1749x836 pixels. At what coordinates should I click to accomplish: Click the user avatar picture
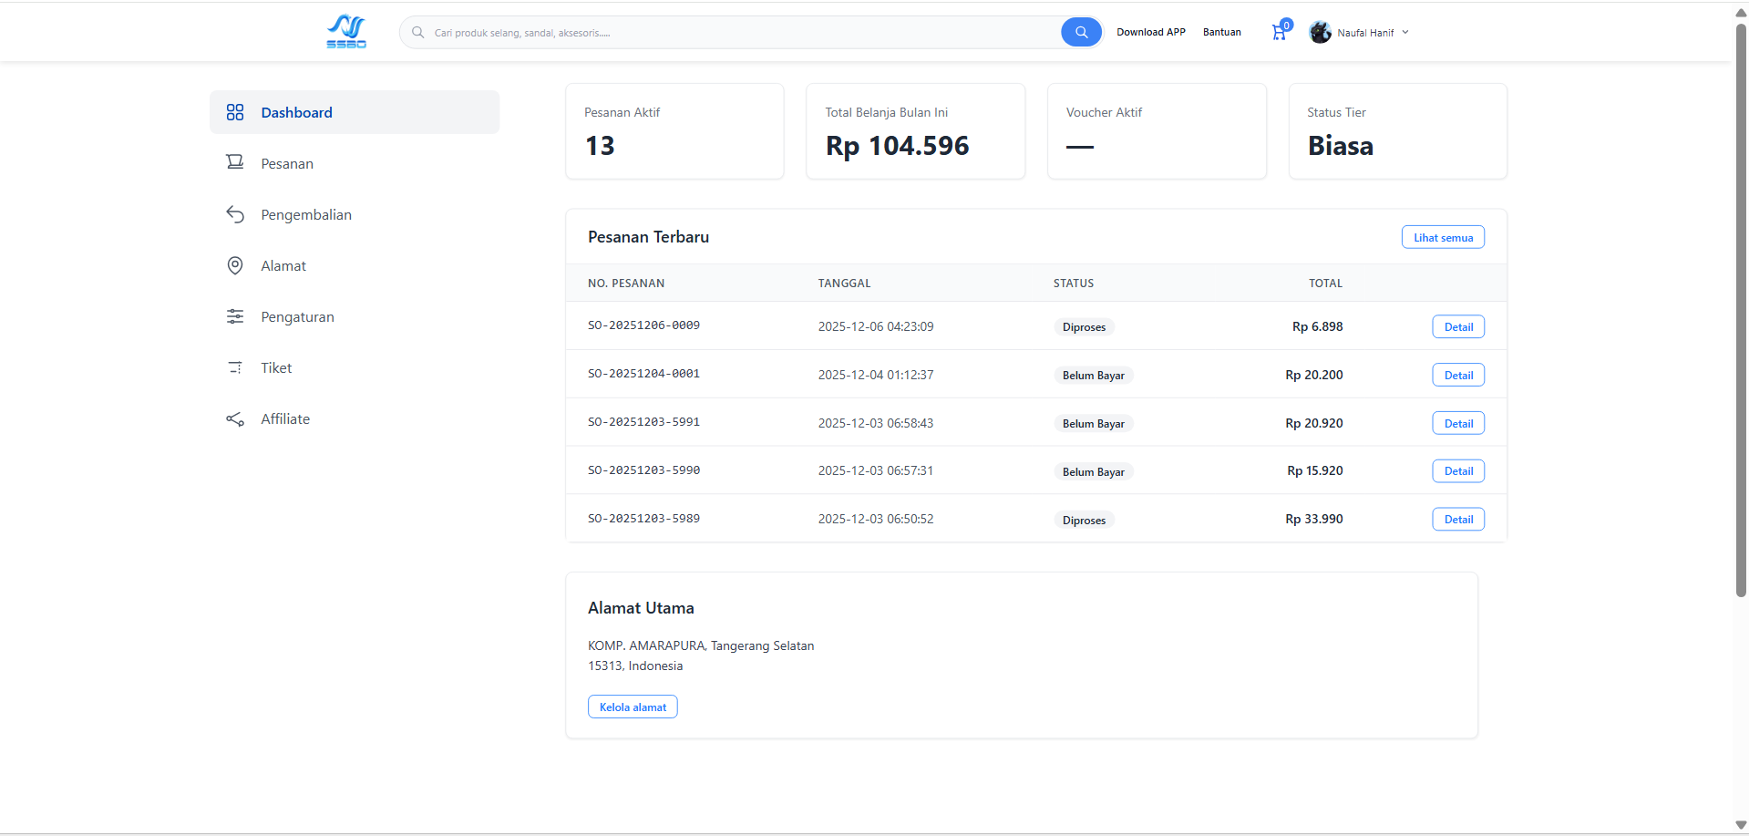point(1320,33)
